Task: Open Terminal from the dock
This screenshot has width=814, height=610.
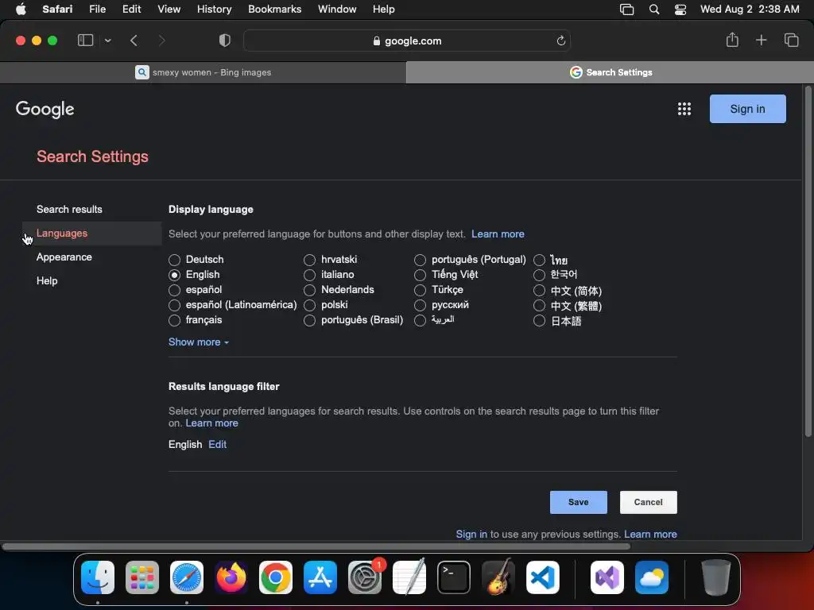Action: 454,577
